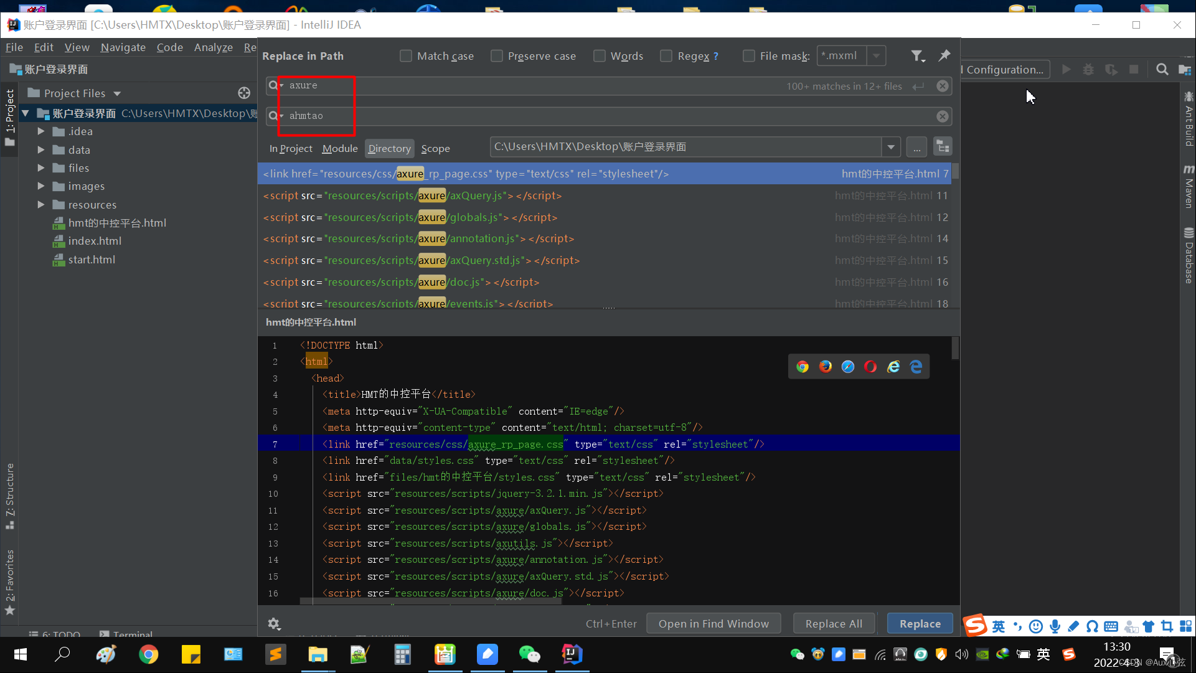Expand the images folder
This screenshot has height=673, width=1196.
click(x=41, y=186)
